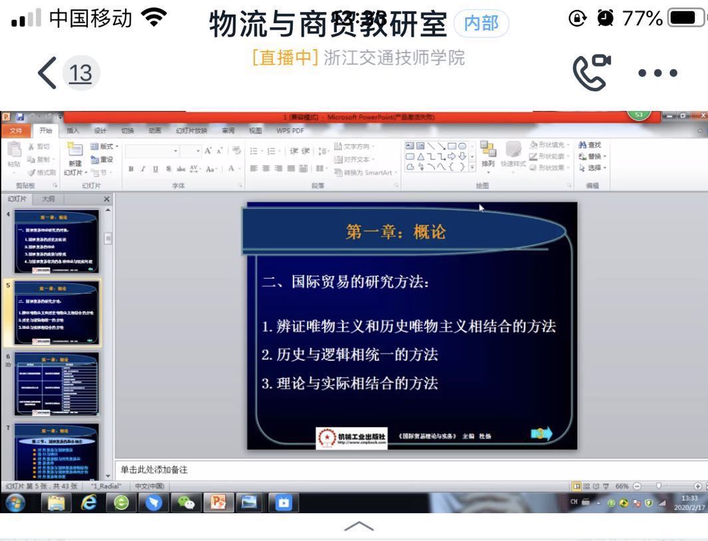Expand the Select (选择) dropdown in the editing group
This screenshot has height=541, width=708.
point(593,167)
